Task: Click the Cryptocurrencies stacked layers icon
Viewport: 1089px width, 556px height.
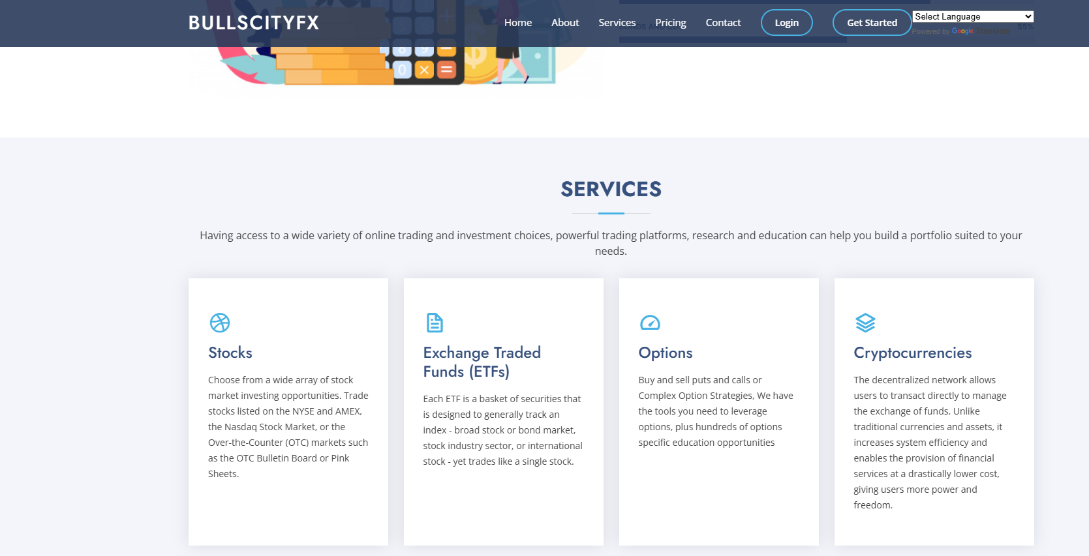Action: click(x=865, y=323)
